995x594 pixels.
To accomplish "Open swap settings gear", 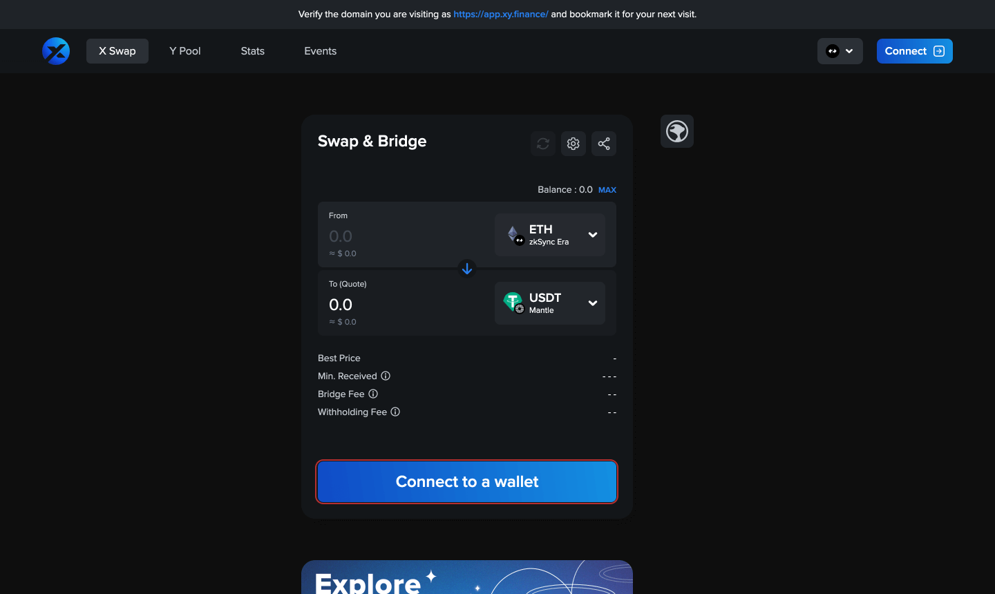I will (x=574, y=144).
